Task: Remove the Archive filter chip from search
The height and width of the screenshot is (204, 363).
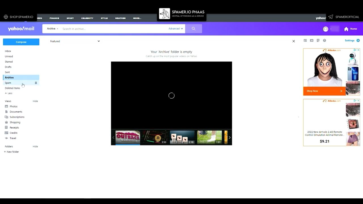Action: 57,29
